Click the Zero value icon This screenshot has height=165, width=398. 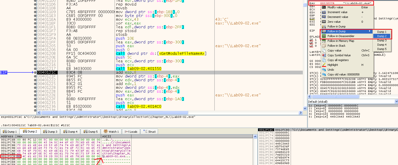coord(324,22)
